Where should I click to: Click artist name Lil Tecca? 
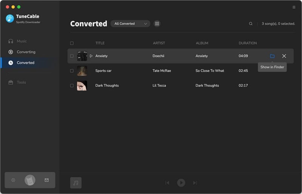[x=159, y=86]
